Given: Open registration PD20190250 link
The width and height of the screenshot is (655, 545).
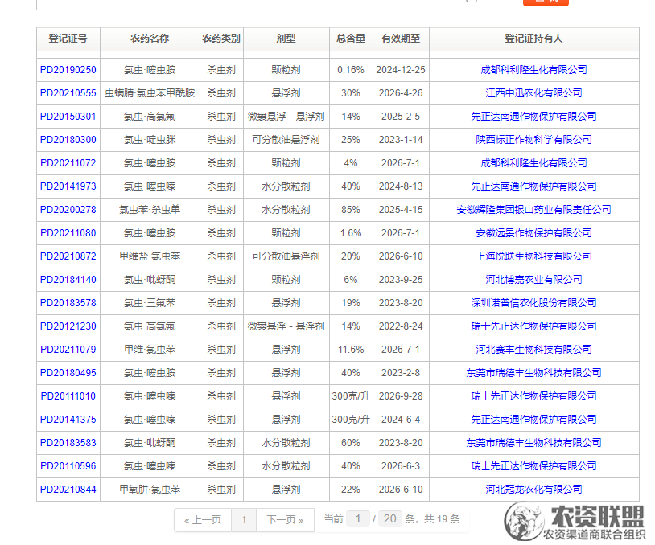Looking at the screenshot, I should tap(68, 70).
